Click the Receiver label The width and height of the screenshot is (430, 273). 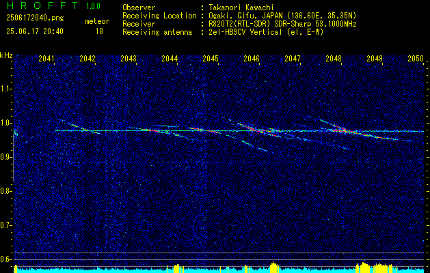[x=139, y=24]
